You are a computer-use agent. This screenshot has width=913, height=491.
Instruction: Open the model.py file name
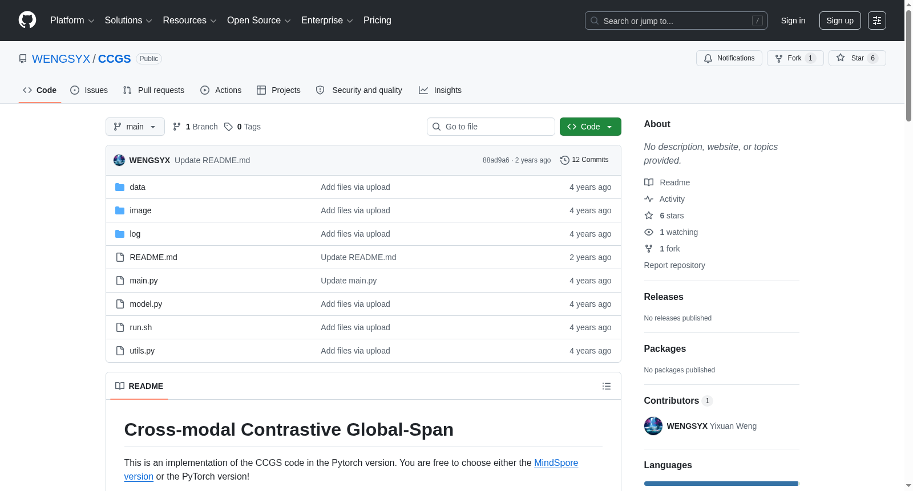146,304
